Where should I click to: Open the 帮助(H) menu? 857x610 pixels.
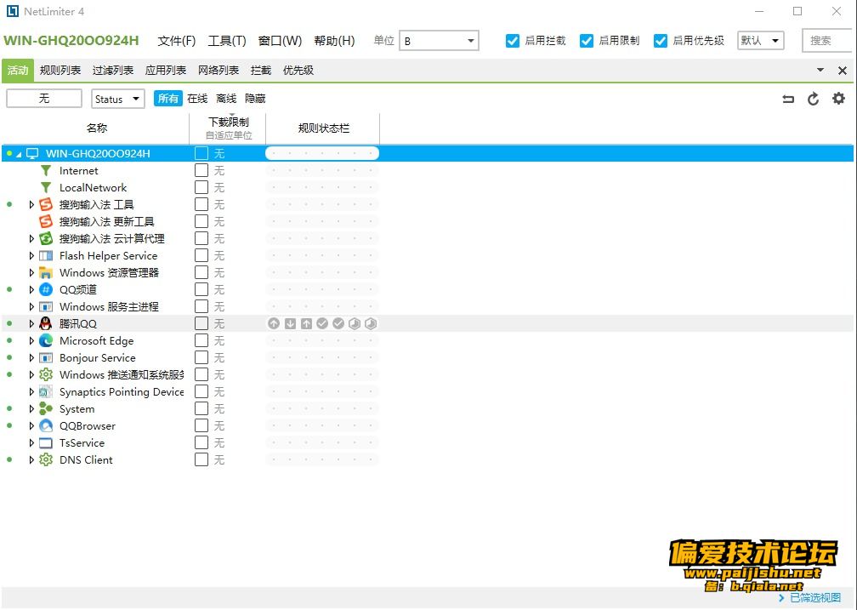[334, 41]
